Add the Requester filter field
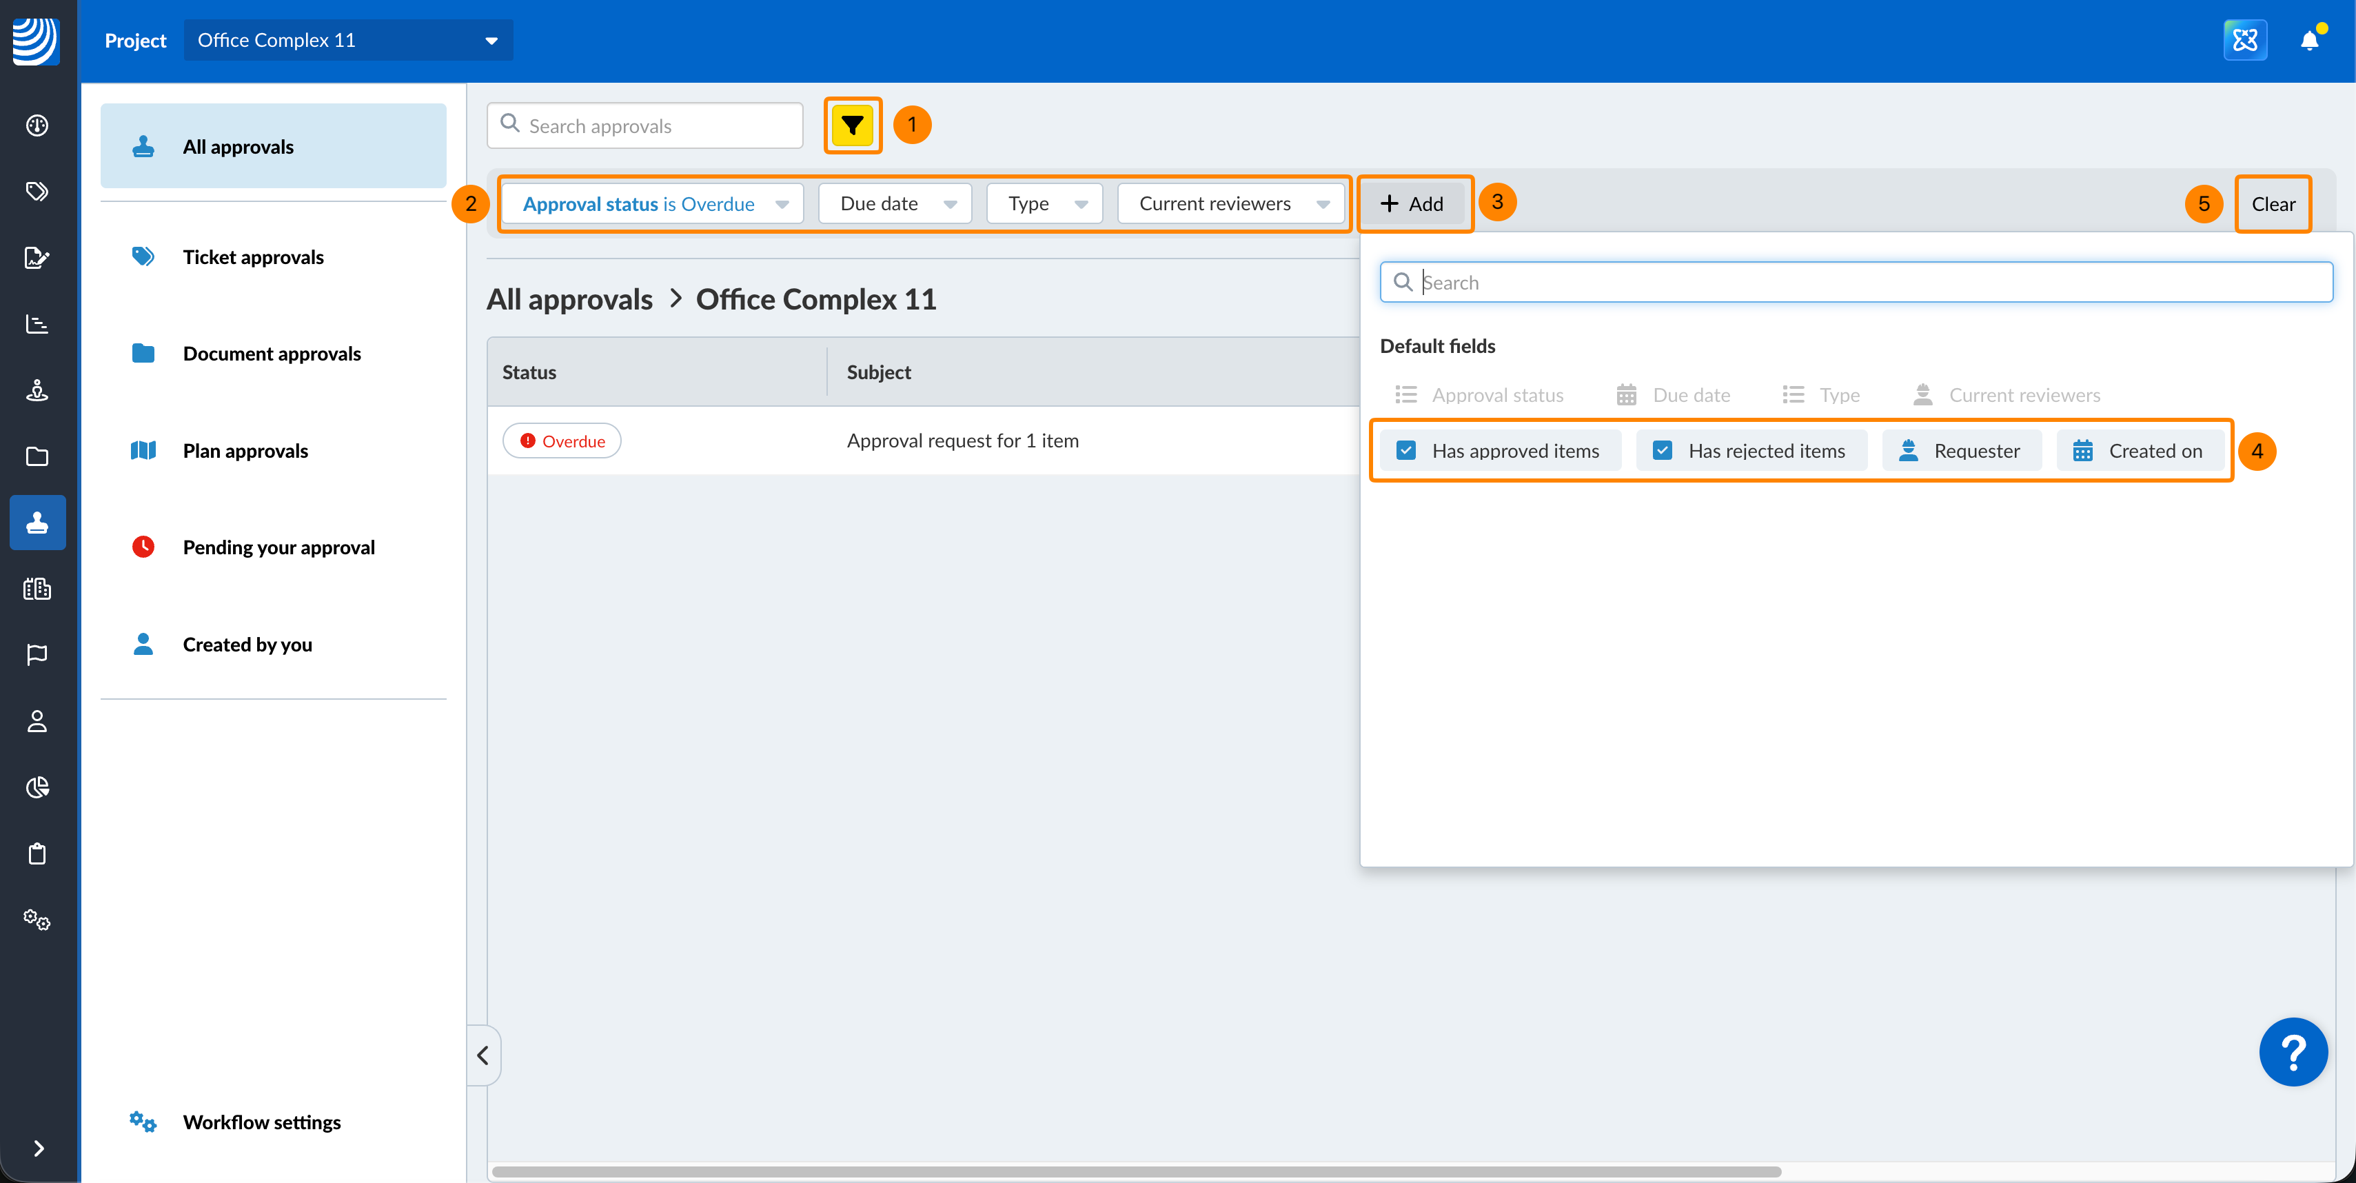 click(x=1961, y=451)
